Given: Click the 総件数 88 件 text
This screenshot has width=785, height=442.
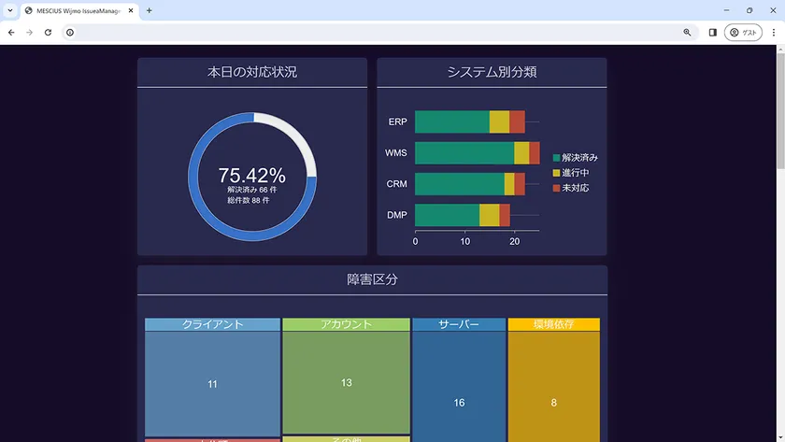Looking at the screenshot, I should point(249,200).
